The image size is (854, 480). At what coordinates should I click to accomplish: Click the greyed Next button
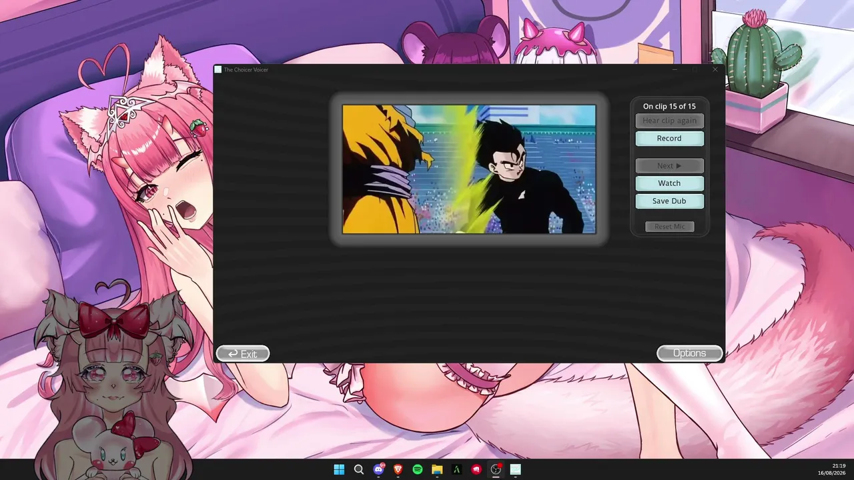669,166
